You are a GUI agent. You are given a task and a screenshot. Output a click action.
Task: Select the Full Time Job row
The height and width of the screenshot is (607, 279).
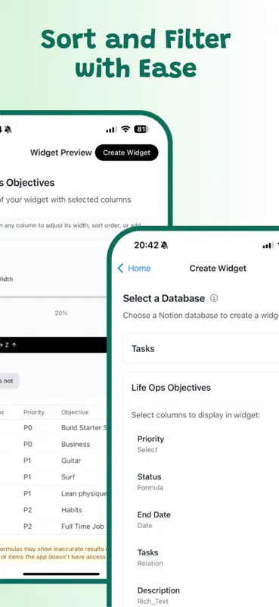click(53, 527)
